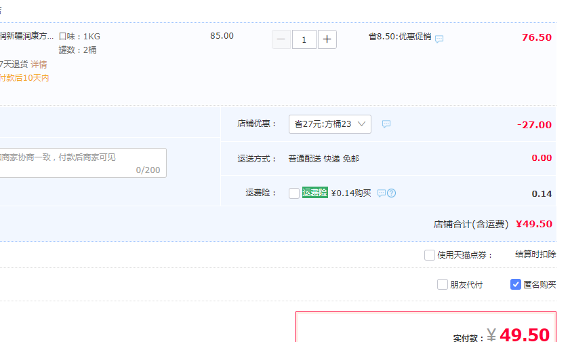Click comment icon beside the store discount dropdown
Image resolution: width=570 pixels, height=342 pixels.
tap(386, 124)
